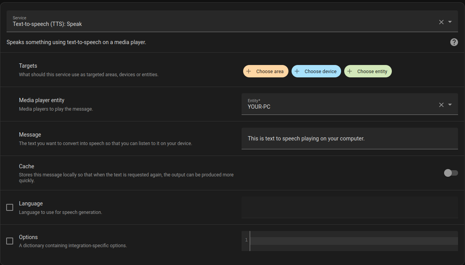Click the Choose device button
The width and height of the screenshot is (465, 265).
(x=316, y=71)
